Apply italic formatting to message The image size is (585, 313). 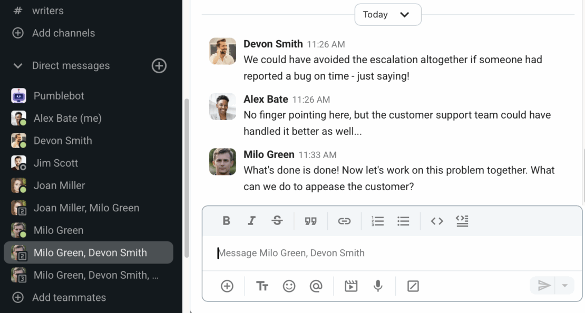[252, 221]
